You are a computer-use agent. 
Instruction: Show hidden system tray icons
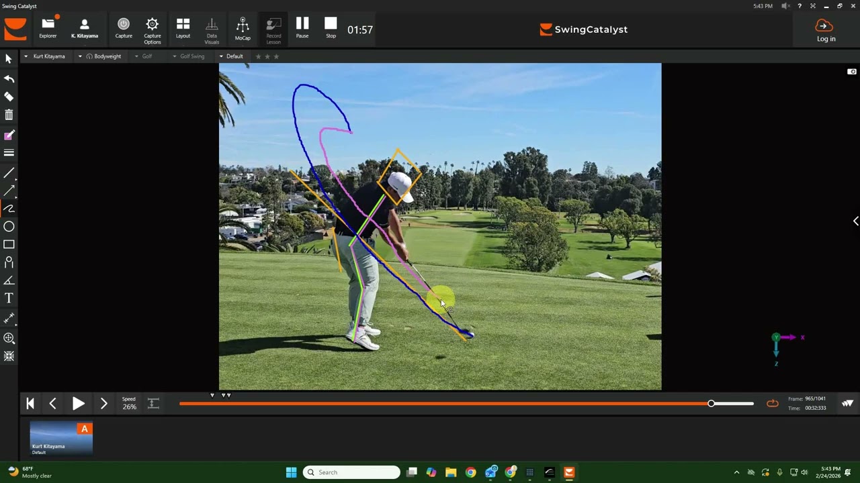point(736,472)
